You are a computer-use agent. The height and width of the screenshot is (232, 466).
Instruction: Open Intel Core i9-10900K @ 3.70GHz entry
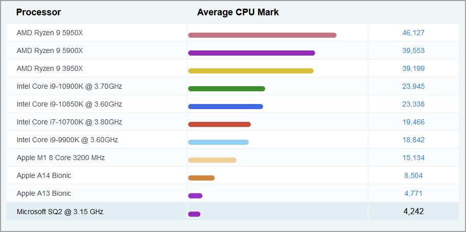(69, 86)
